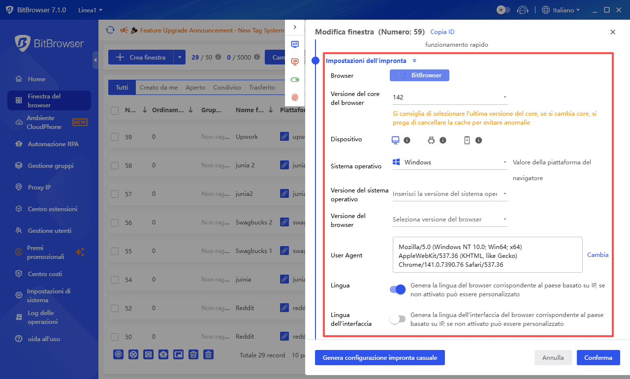Click the picture-in-picture window icon in bottom toolbar

178,354
